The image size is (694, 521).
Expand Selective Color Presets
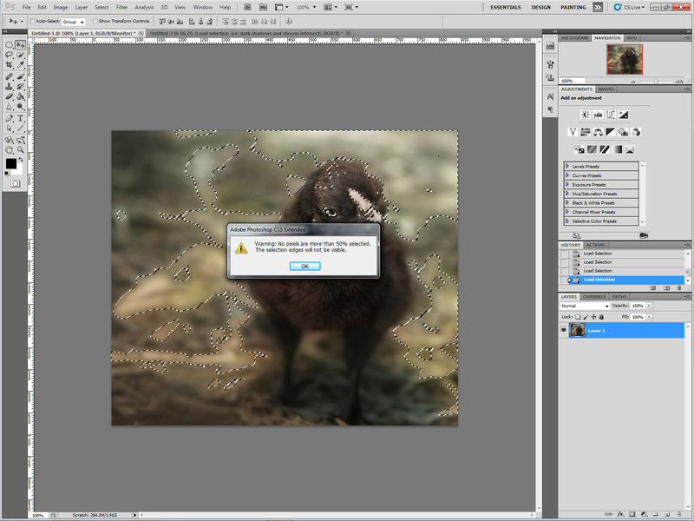567,221
